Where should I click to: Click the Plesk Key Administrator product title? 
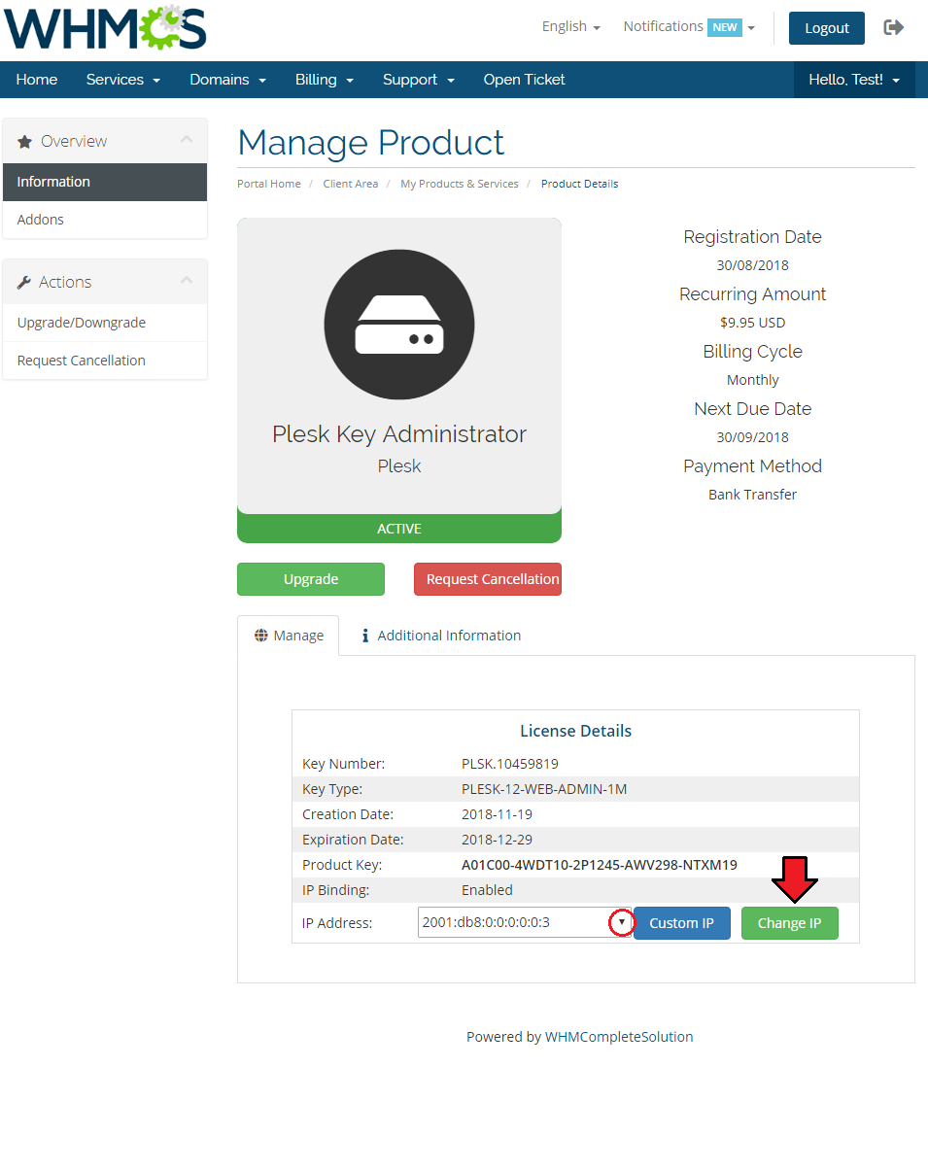click(399, 434)
